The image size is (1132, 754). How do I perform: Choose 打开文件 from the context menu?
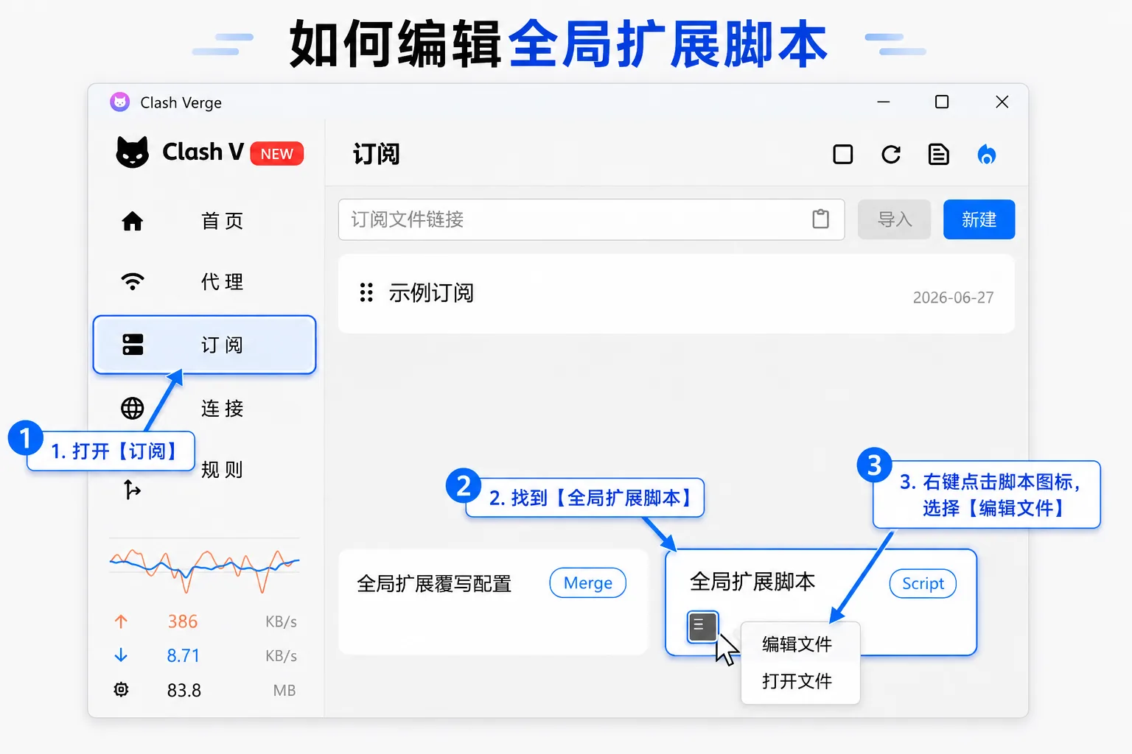pyautogui.click(x=797, y=681)
